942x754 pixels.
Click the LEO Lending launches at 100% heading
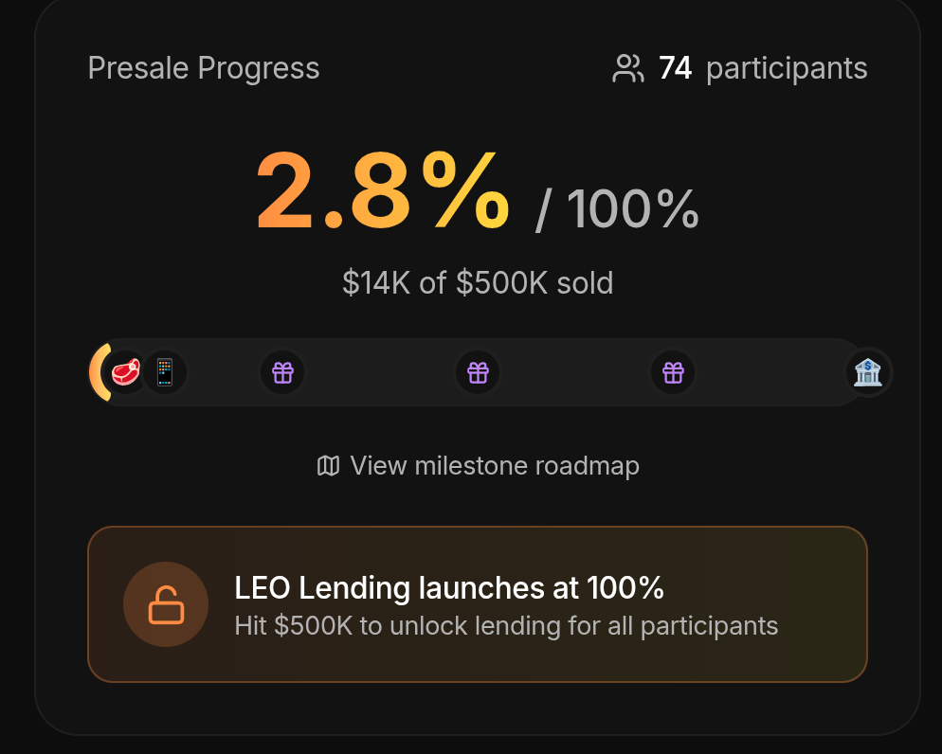pyautogui.click(x=448, y=588)
